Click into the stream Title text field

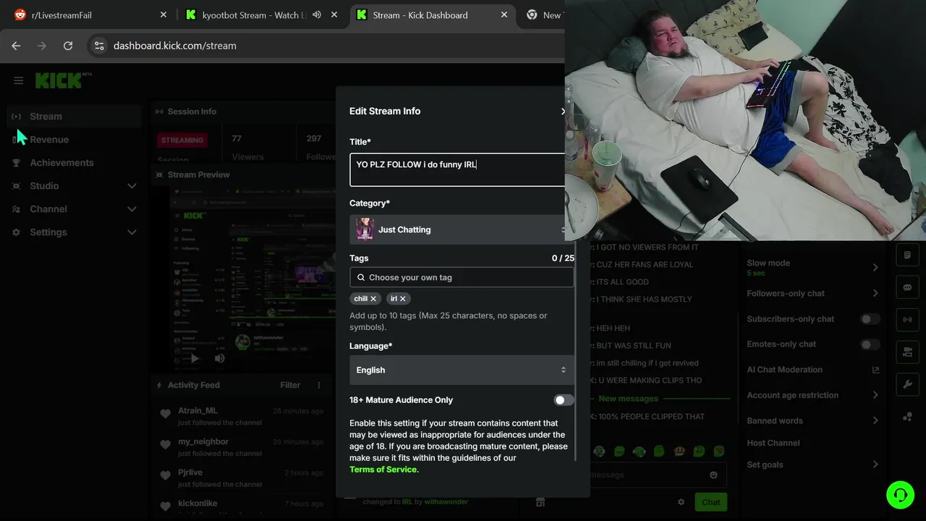click(457, 170)
